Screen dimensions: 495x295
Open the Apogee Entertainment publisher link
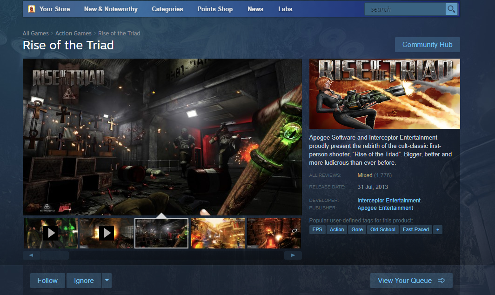385,208
